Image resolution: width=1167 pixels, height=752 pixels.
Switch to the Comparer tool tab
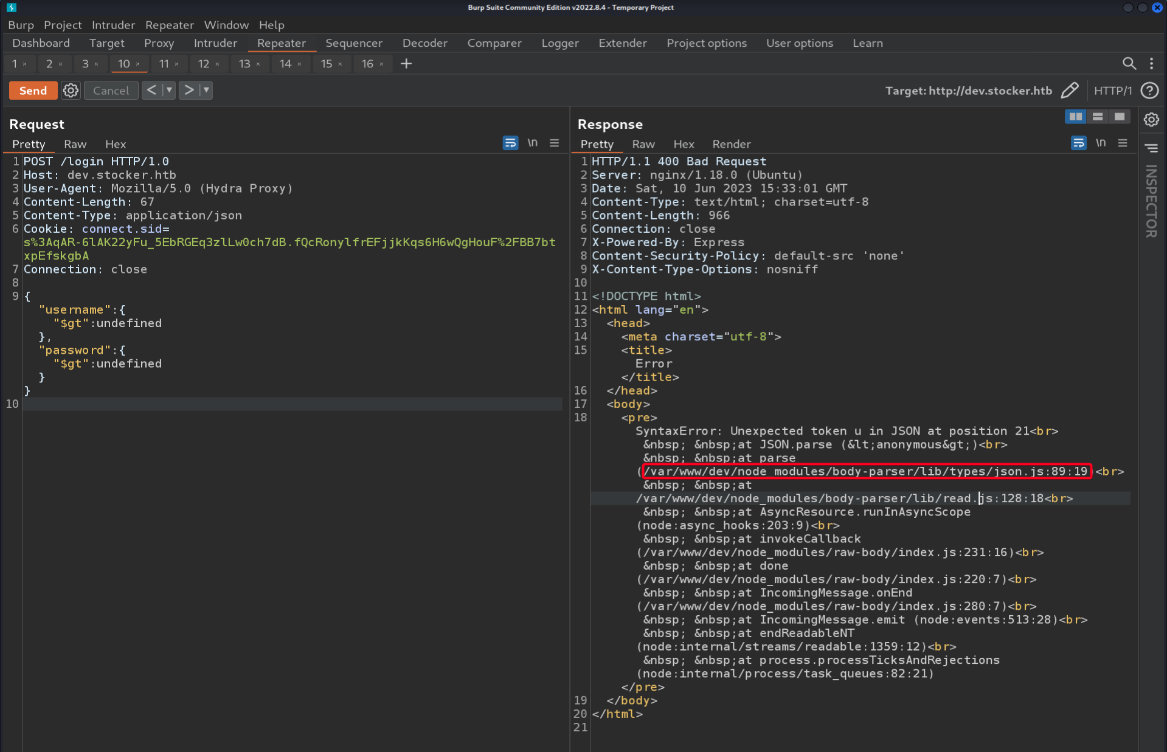[x=494, y=43]
